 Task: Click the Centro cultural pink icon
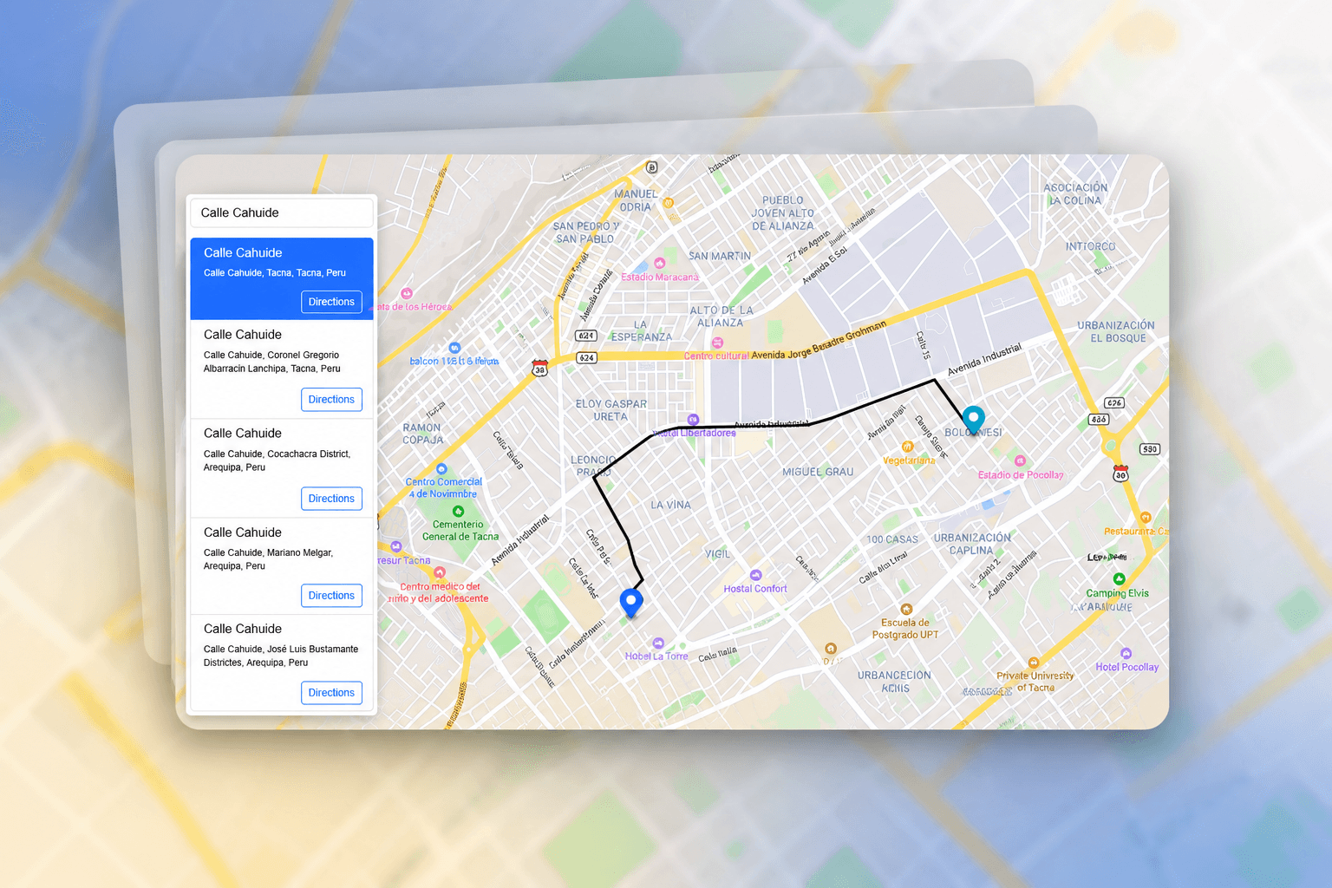point(717,343)
